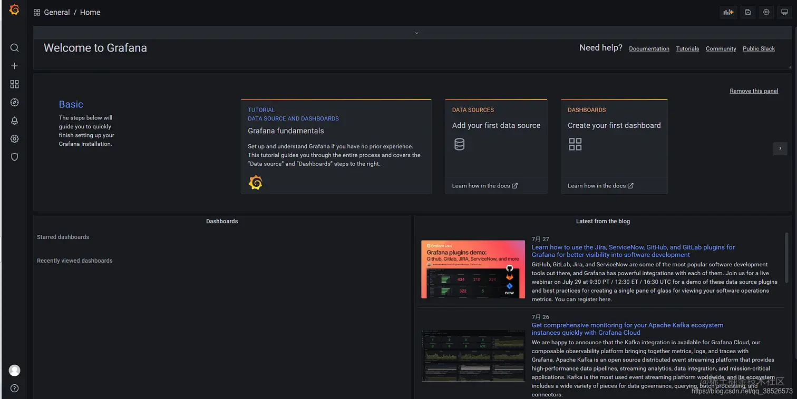The width and height of the screenshot is (797, 399).
Task: Open the Alerting bell icon
Action: (x=15, y=121)
